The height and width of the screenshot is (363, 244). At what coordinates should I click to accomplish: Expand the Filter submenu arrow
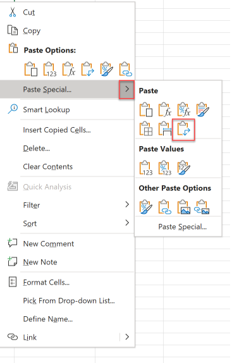[x=127, y=204]
